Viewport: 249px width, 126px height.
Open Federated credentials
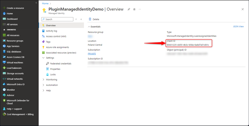tap(61, 64)
